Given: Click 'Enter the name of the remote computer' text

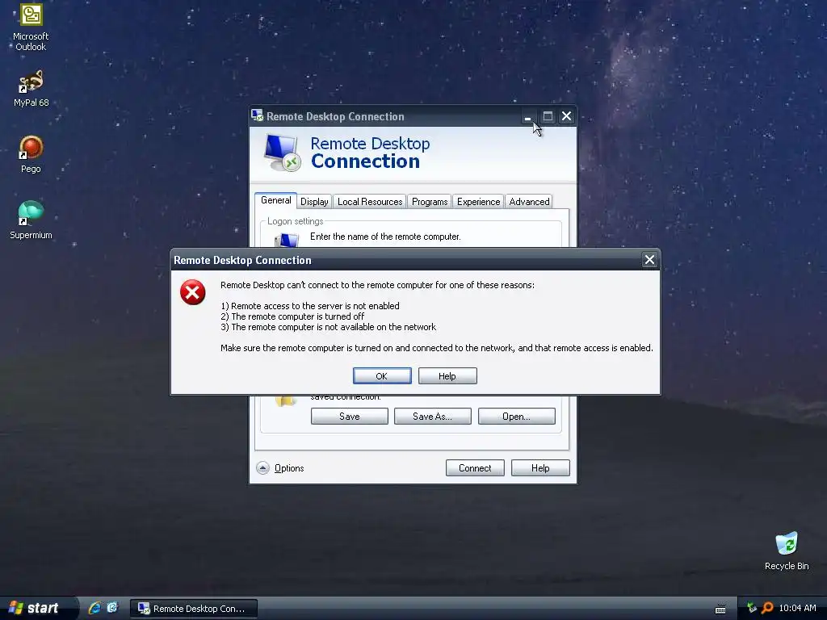Looking at the screenshot, I should pyautogui.click(x=385, y=237).
